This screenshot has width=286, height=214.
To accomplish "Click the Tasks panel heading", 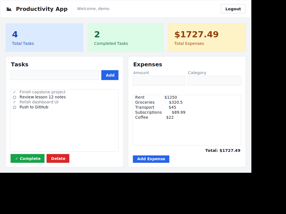I will 20,64.
